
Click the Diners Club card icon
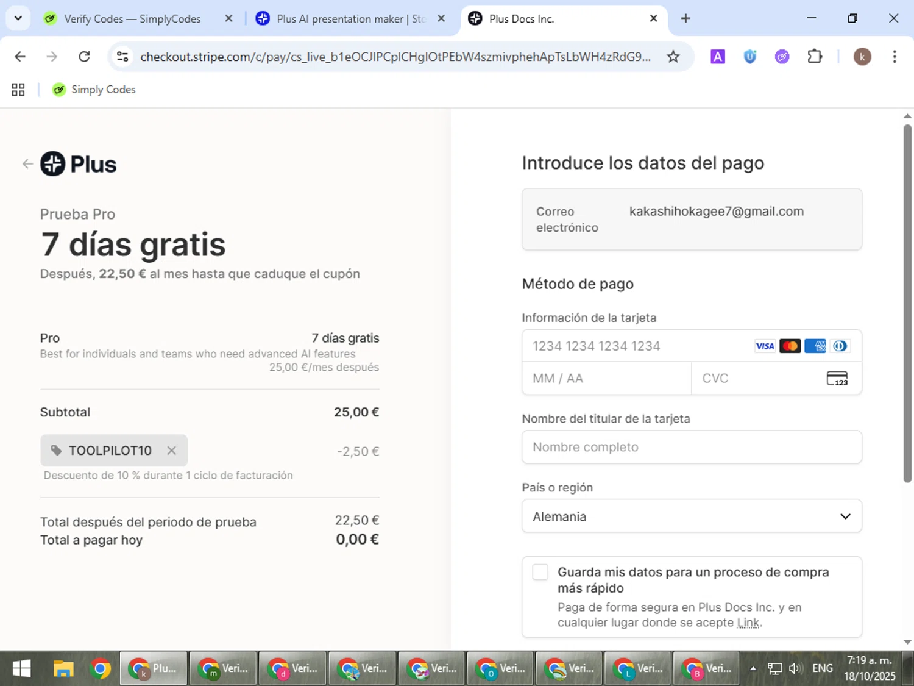tap(840, 346)
